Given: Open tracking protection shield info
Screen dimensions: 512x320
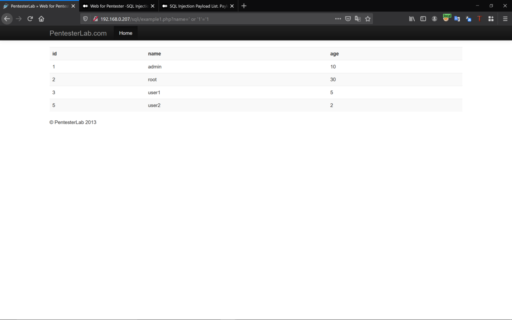Looking at the screenshot, I should 85,19.
